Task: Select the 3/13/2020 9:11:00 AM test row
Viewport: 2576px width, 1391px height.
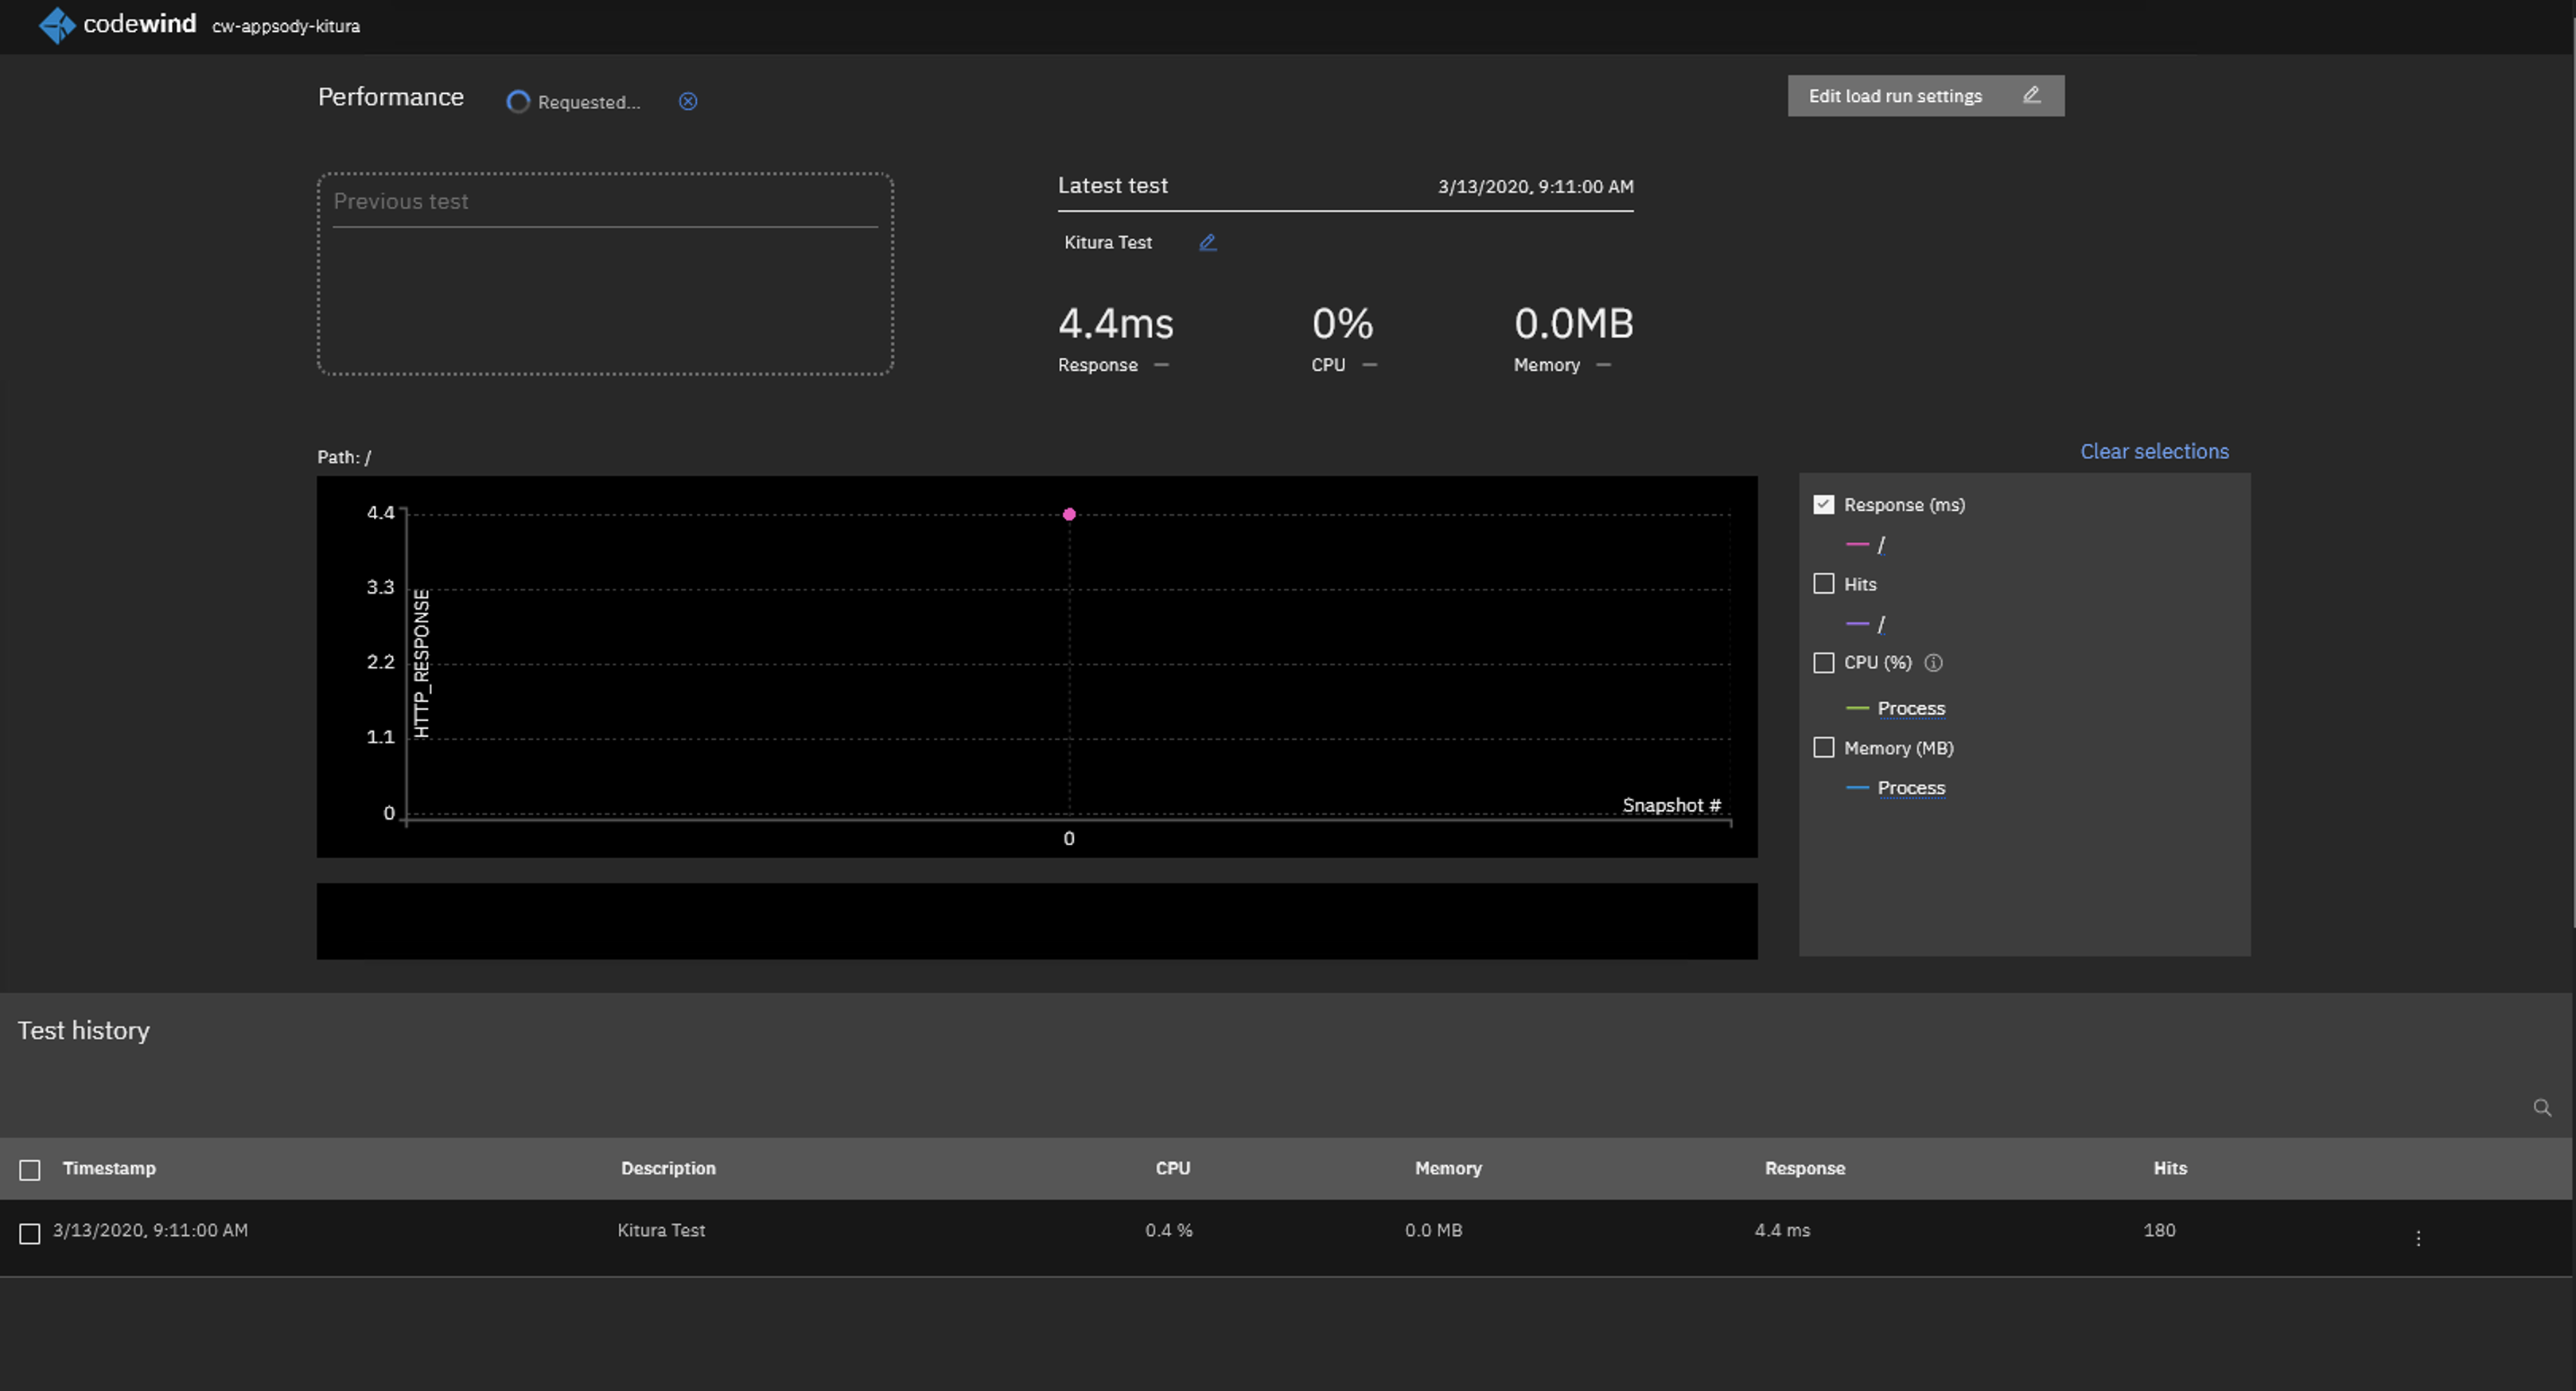Action: tap(30, 1234)
